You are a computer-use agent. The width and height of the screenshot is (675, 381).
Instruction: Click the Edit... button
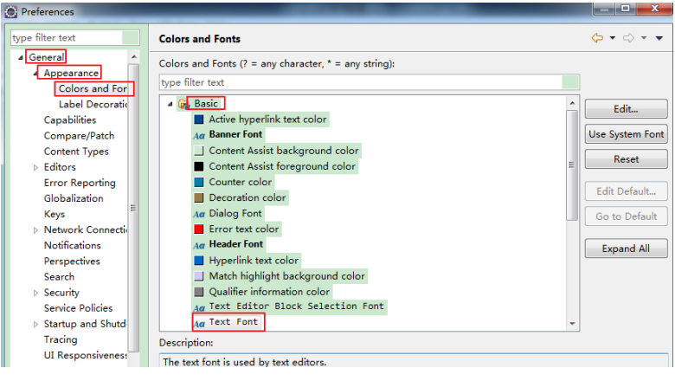click(626, 109)
